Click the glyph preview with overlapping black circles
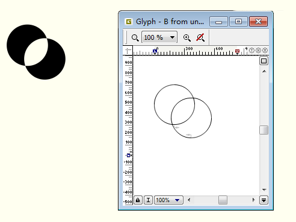 36,52
